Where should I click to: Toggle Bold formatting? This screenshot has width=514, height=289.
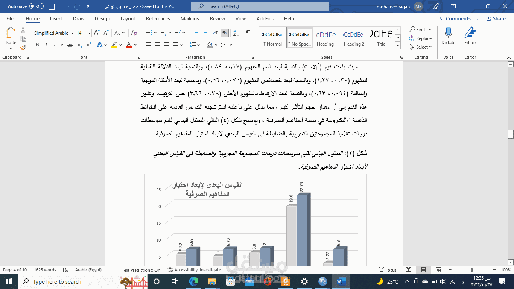[37, 45]
